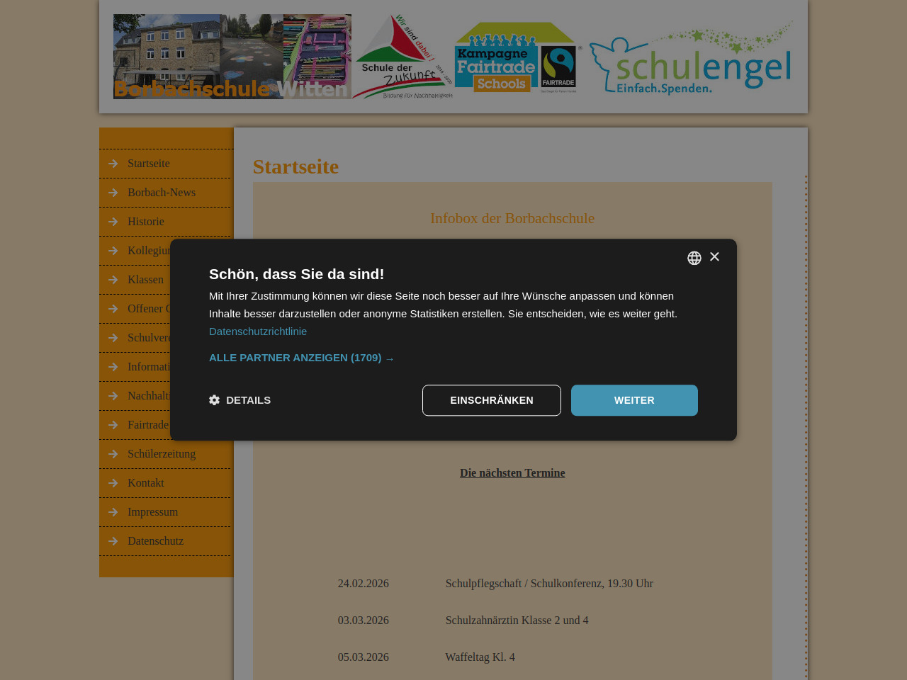Click the globe language selector icon
907x680 pixels.
pyautogui.click(x=694, y=258)
